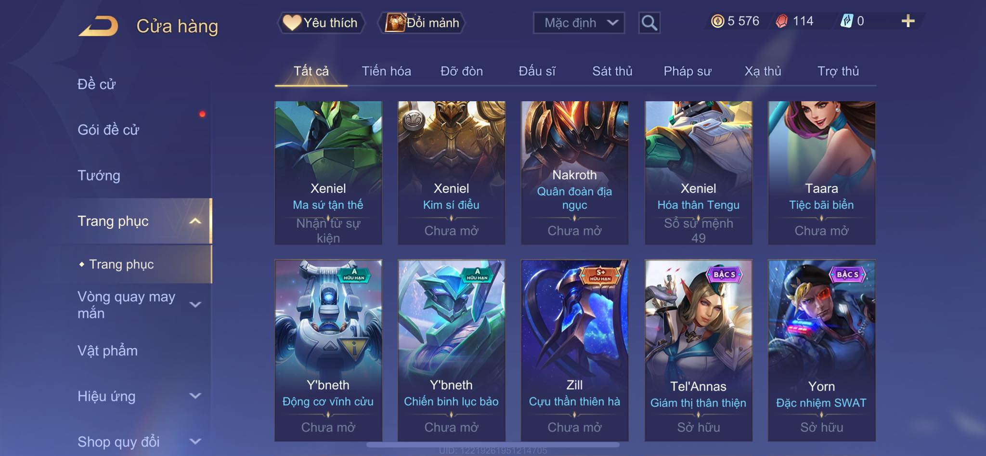Screen dimensions: 986x456
Task: Open the search magnifier icon
Action: tap(649, 23)
